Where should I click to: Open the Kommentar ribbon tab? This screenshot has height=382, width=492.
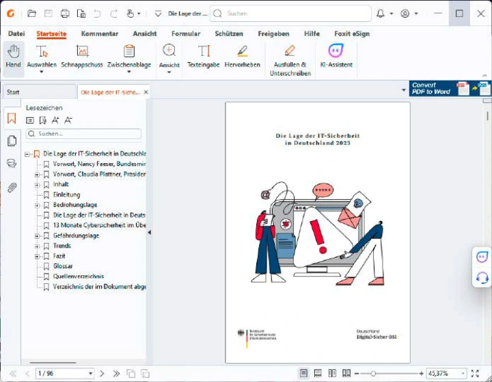pyautogui.click(x=99, y=33)
